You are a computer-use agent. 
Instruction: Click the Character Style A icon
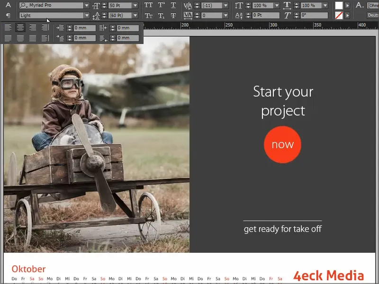pos(360,5)
